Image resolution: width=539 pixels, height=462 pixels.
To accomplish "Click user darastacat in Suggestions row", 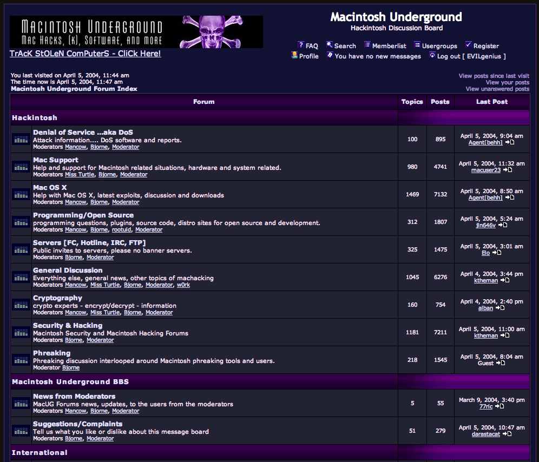I will click(x=486, y=434).
